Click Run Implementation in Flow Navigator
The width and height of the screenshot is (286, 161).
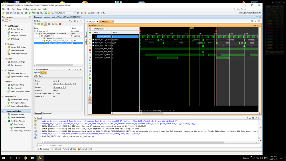point(18,103)
